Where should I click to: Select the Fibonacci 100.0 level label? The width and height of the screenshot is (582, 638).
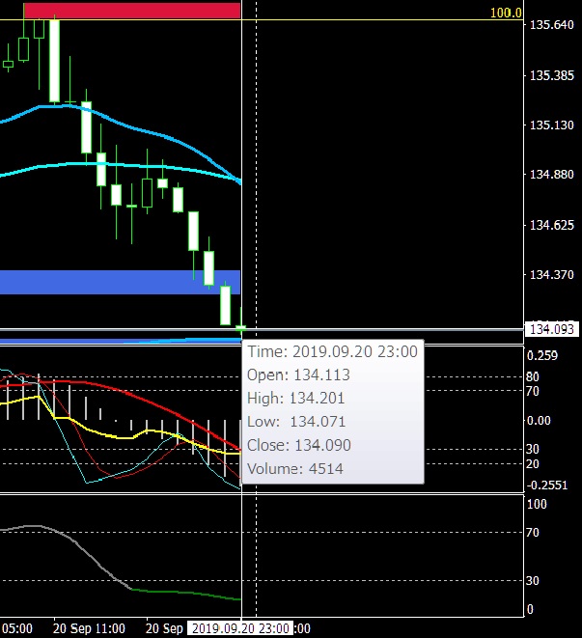(x=505, y=13)
